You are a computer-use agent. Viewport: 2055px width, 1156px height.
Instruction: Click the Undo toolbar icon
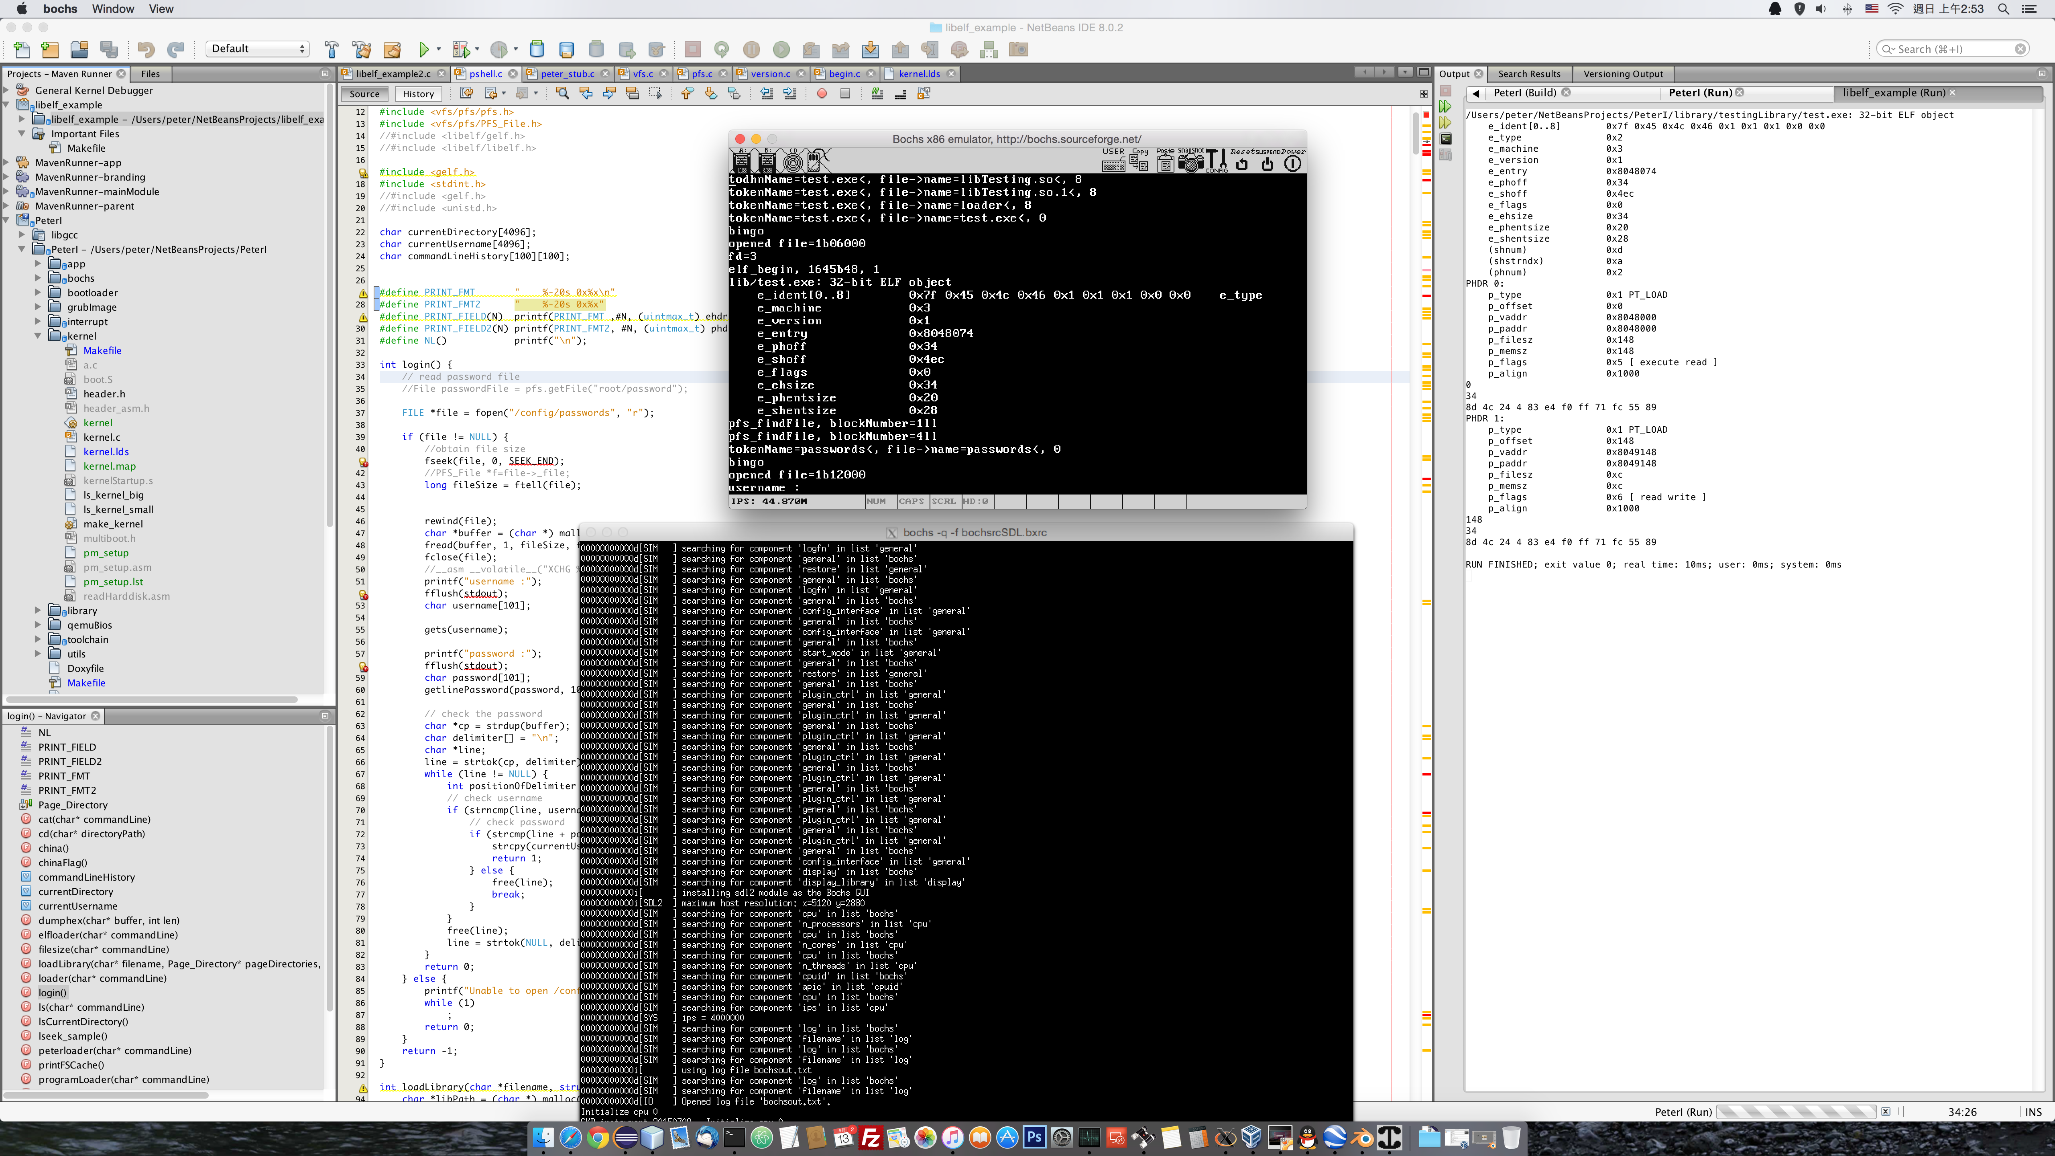click(145, 49)
